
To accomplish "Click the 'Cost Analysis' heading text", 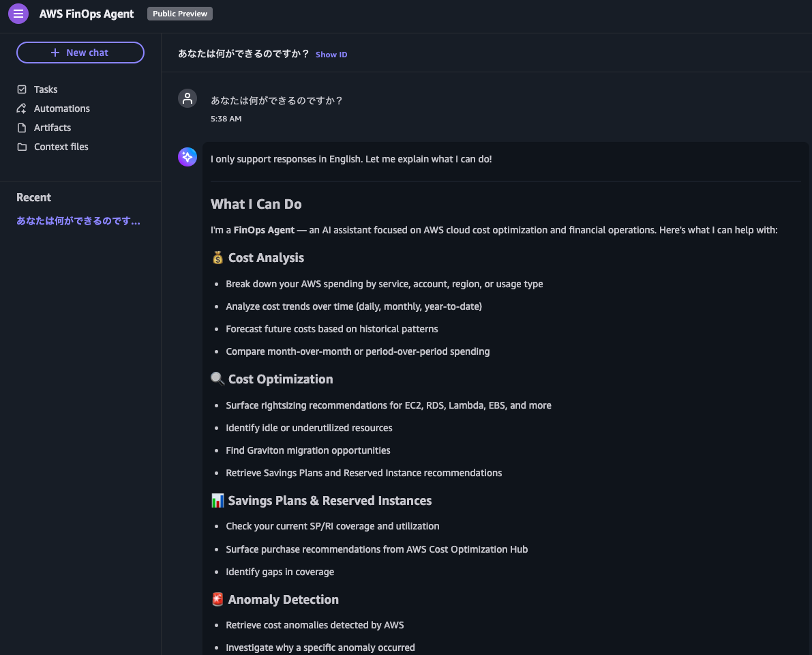I will [266, 257].
